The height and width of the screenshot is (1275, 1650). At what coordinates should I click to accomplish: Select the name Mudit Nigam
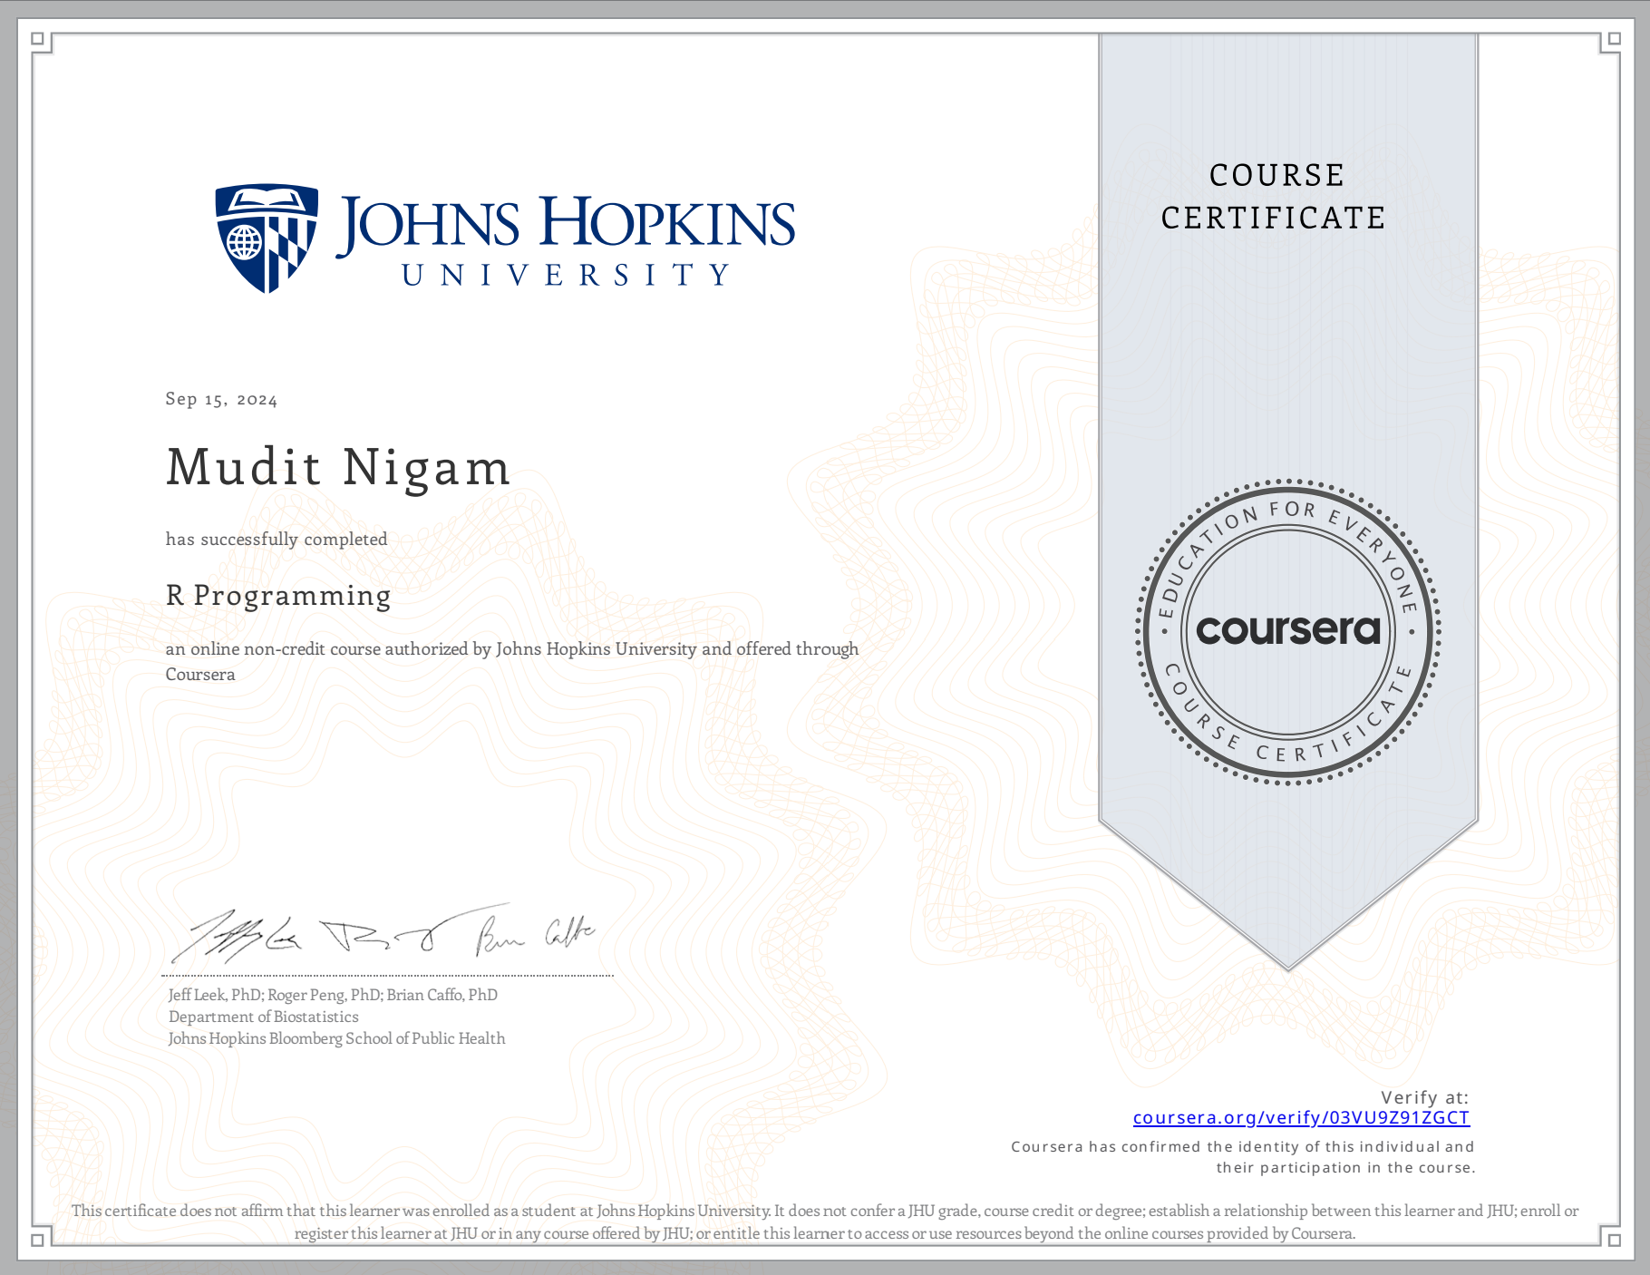tap(338, 468)
